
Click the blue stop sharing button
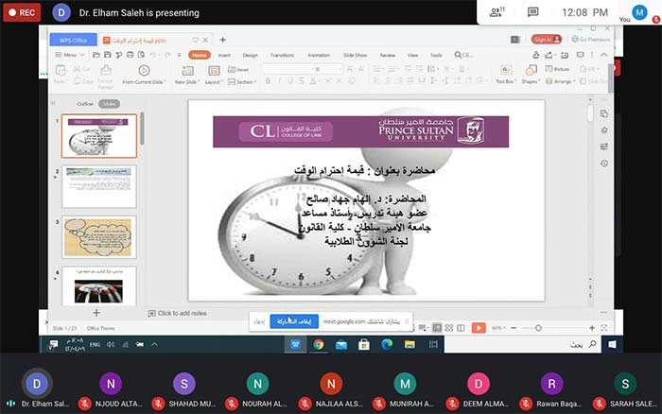pyautogui.click(x=294, y=321)
